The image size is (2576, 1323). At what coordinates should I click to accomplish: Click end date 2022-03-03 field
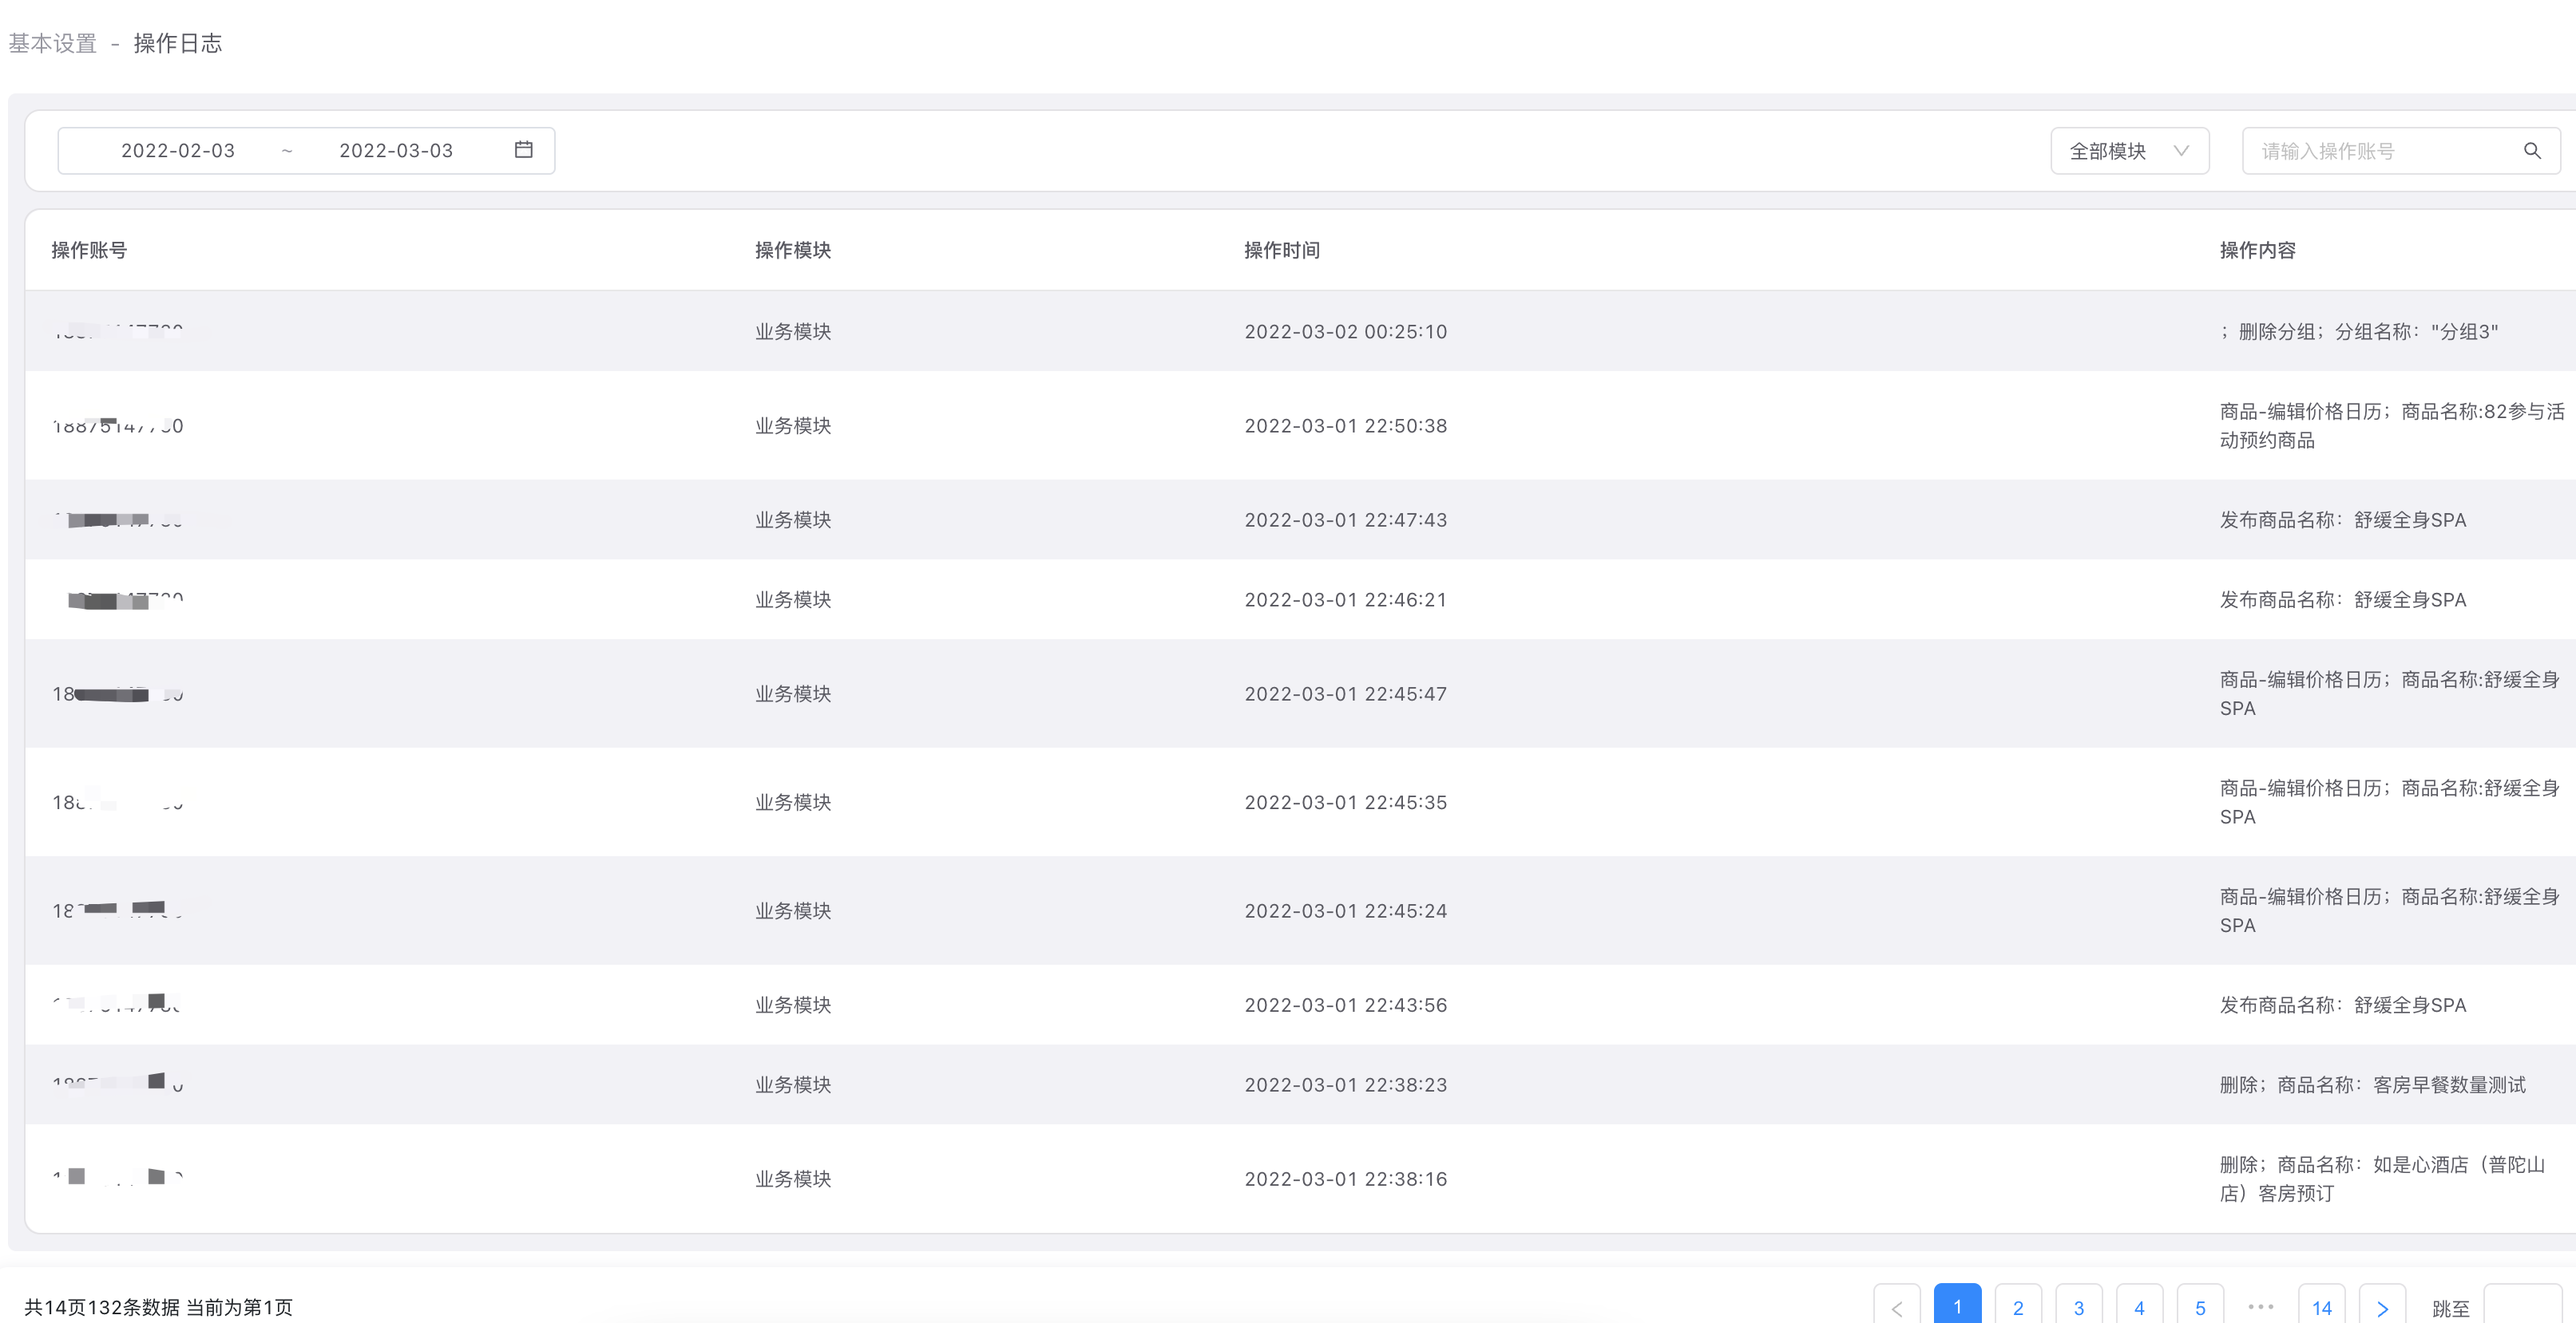(396, 151)
